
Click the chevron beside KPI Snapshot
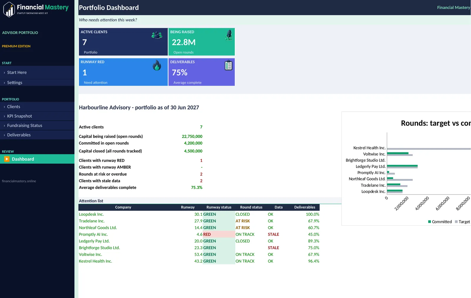click(x=4, y=116)
